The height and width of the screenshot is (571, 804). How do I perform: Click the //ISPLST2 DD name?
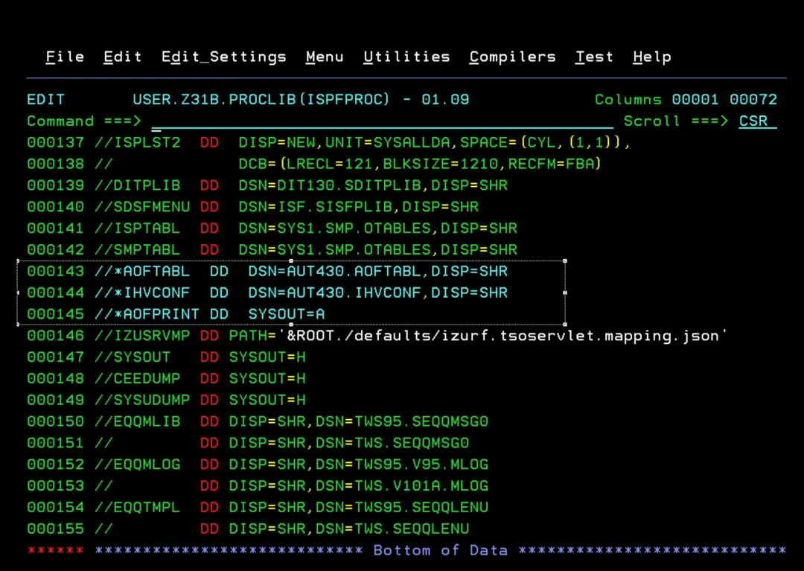tap(138, 142)
